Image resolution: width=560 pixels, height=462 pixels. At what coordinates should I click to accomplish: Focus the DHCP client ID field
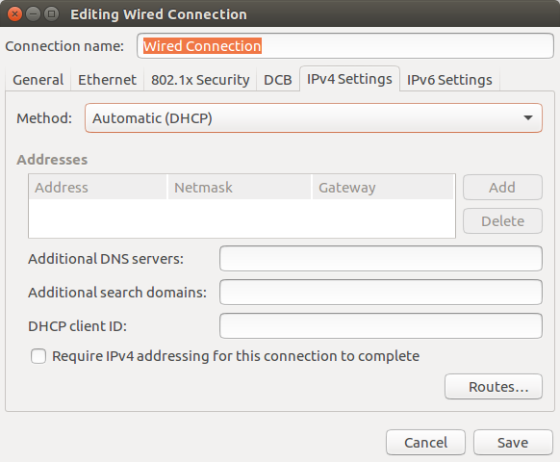click(381, 326)
